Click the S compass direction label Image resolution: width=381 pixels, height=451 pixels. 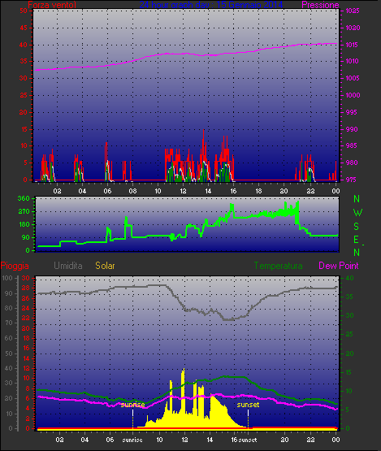[x=357, y=227]
